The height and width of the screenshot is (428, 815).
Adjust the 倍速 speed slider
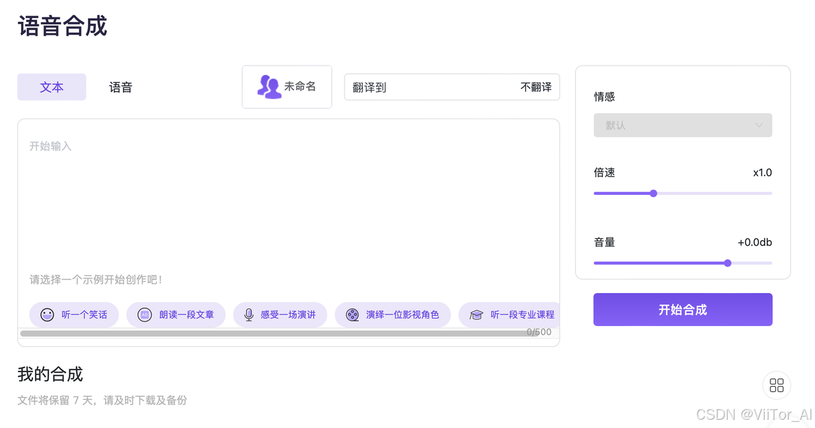point(683,193)
